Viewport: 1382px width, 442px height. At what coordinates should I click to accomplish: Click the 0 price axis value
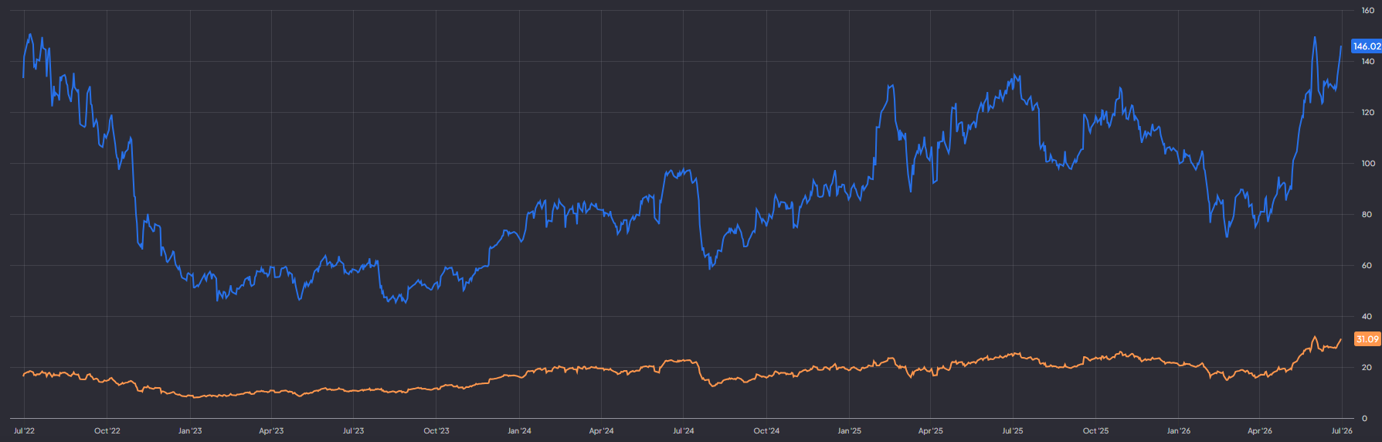pos(1364,419)
